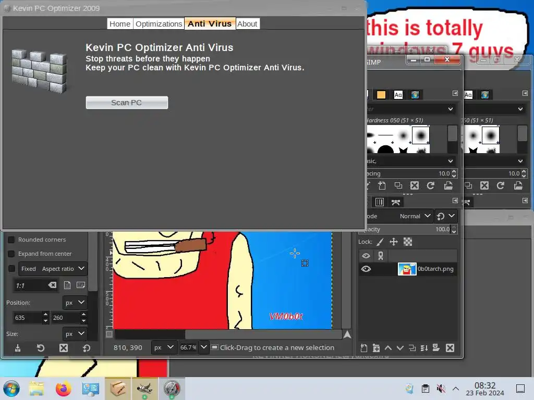Open the start menu button
Viewport: 534px width, 400px height.
click(11, 389)
